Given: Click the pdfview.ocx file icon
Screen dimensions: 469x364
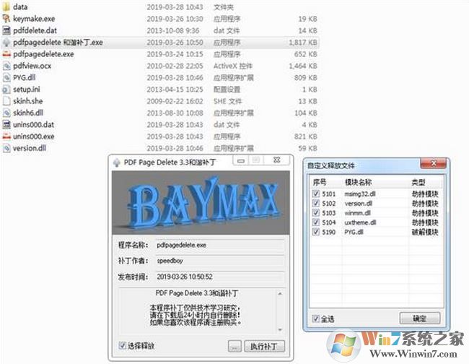Looking at the screenshot, I should pyautogui.click(x=6, y=66).
